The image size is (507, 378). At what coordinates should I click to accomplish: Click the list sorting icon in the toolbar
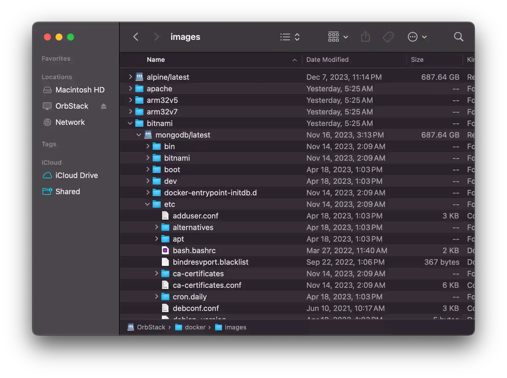click(285, 37)
